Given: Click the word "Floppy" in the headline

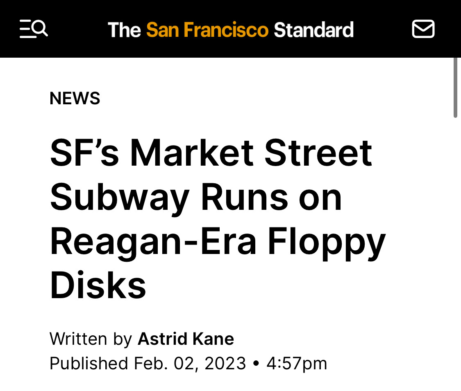Looking at the screenshot, I should coord(327,242).
